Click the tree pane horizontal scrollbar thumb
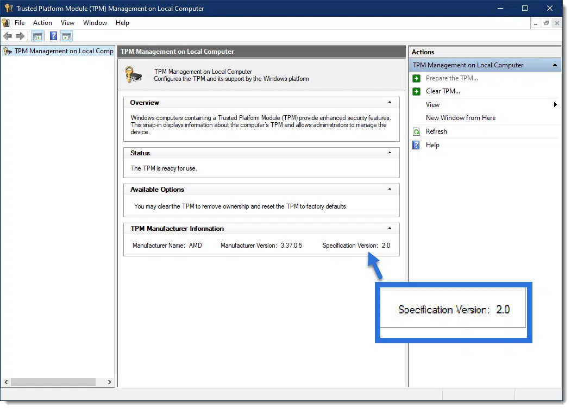The width and height of the screenshot is (571, 409). [x=53, y=382]
